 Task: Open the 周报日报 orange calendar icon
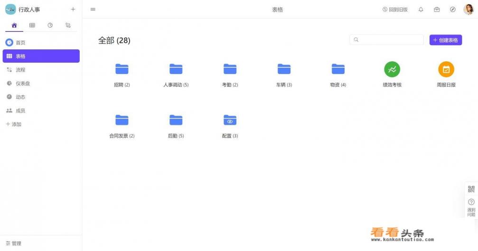point(446,69)
